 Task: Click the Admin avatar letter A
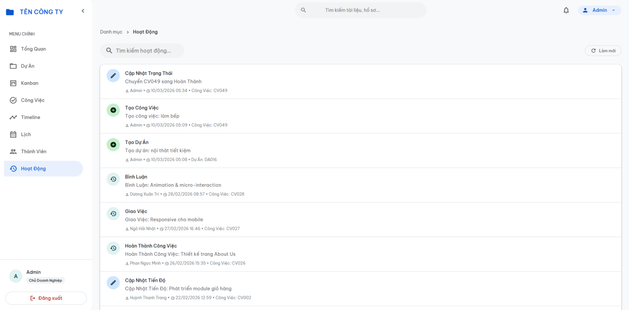coord(16,276)
